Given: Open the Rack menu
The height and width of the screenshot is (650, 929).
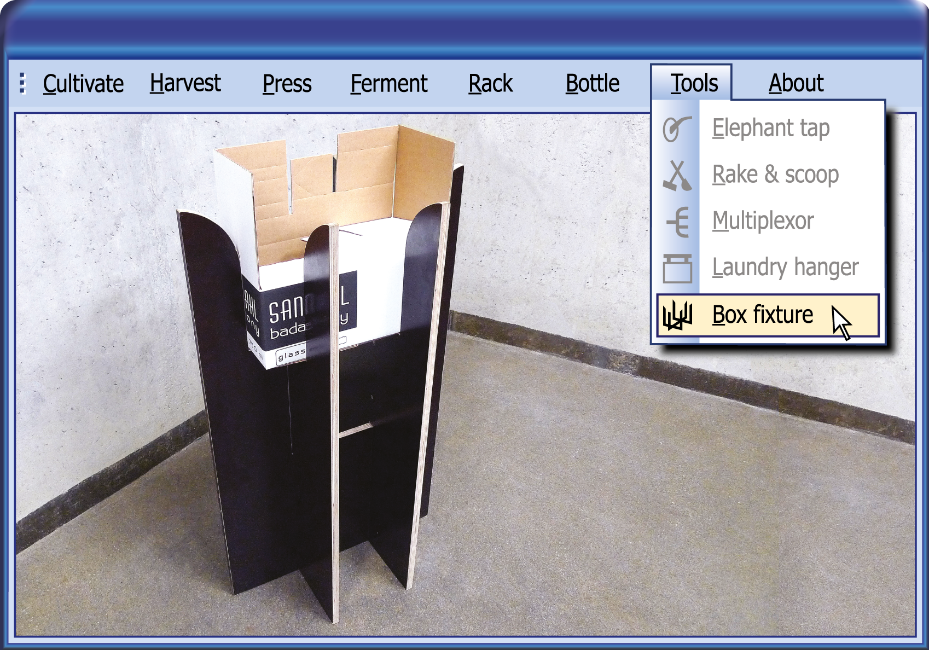Looking at the screenshot, I should [x=491, y=84].
